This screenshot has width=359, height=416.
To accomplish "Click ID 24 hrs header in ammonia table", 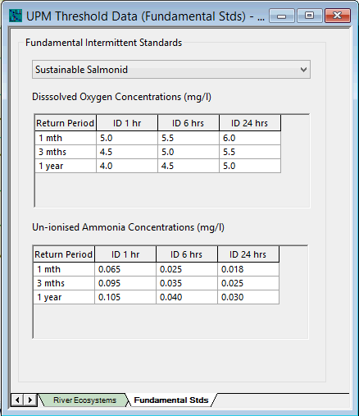I will pos(248,254).
